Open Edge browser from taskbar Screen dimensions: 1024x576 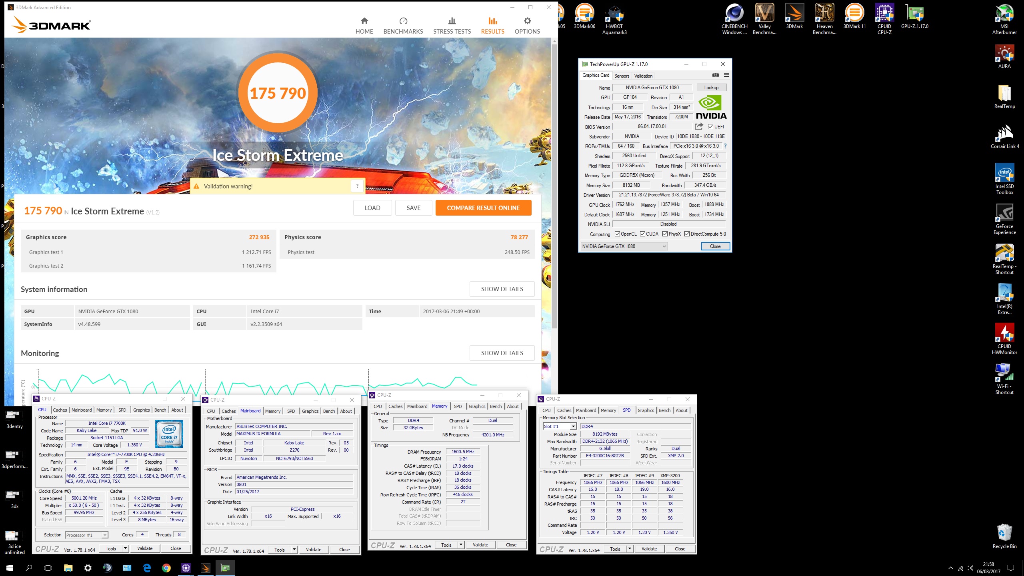[147, 568]
